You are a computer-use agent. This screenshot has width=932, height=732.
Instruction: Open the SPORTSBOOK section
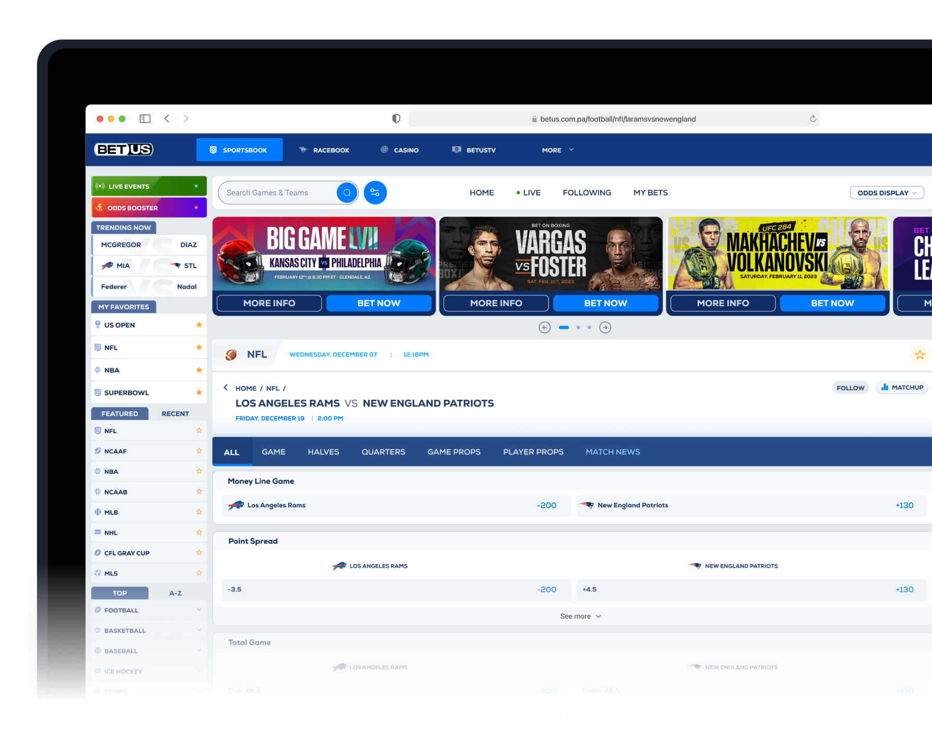click(239, 150)
